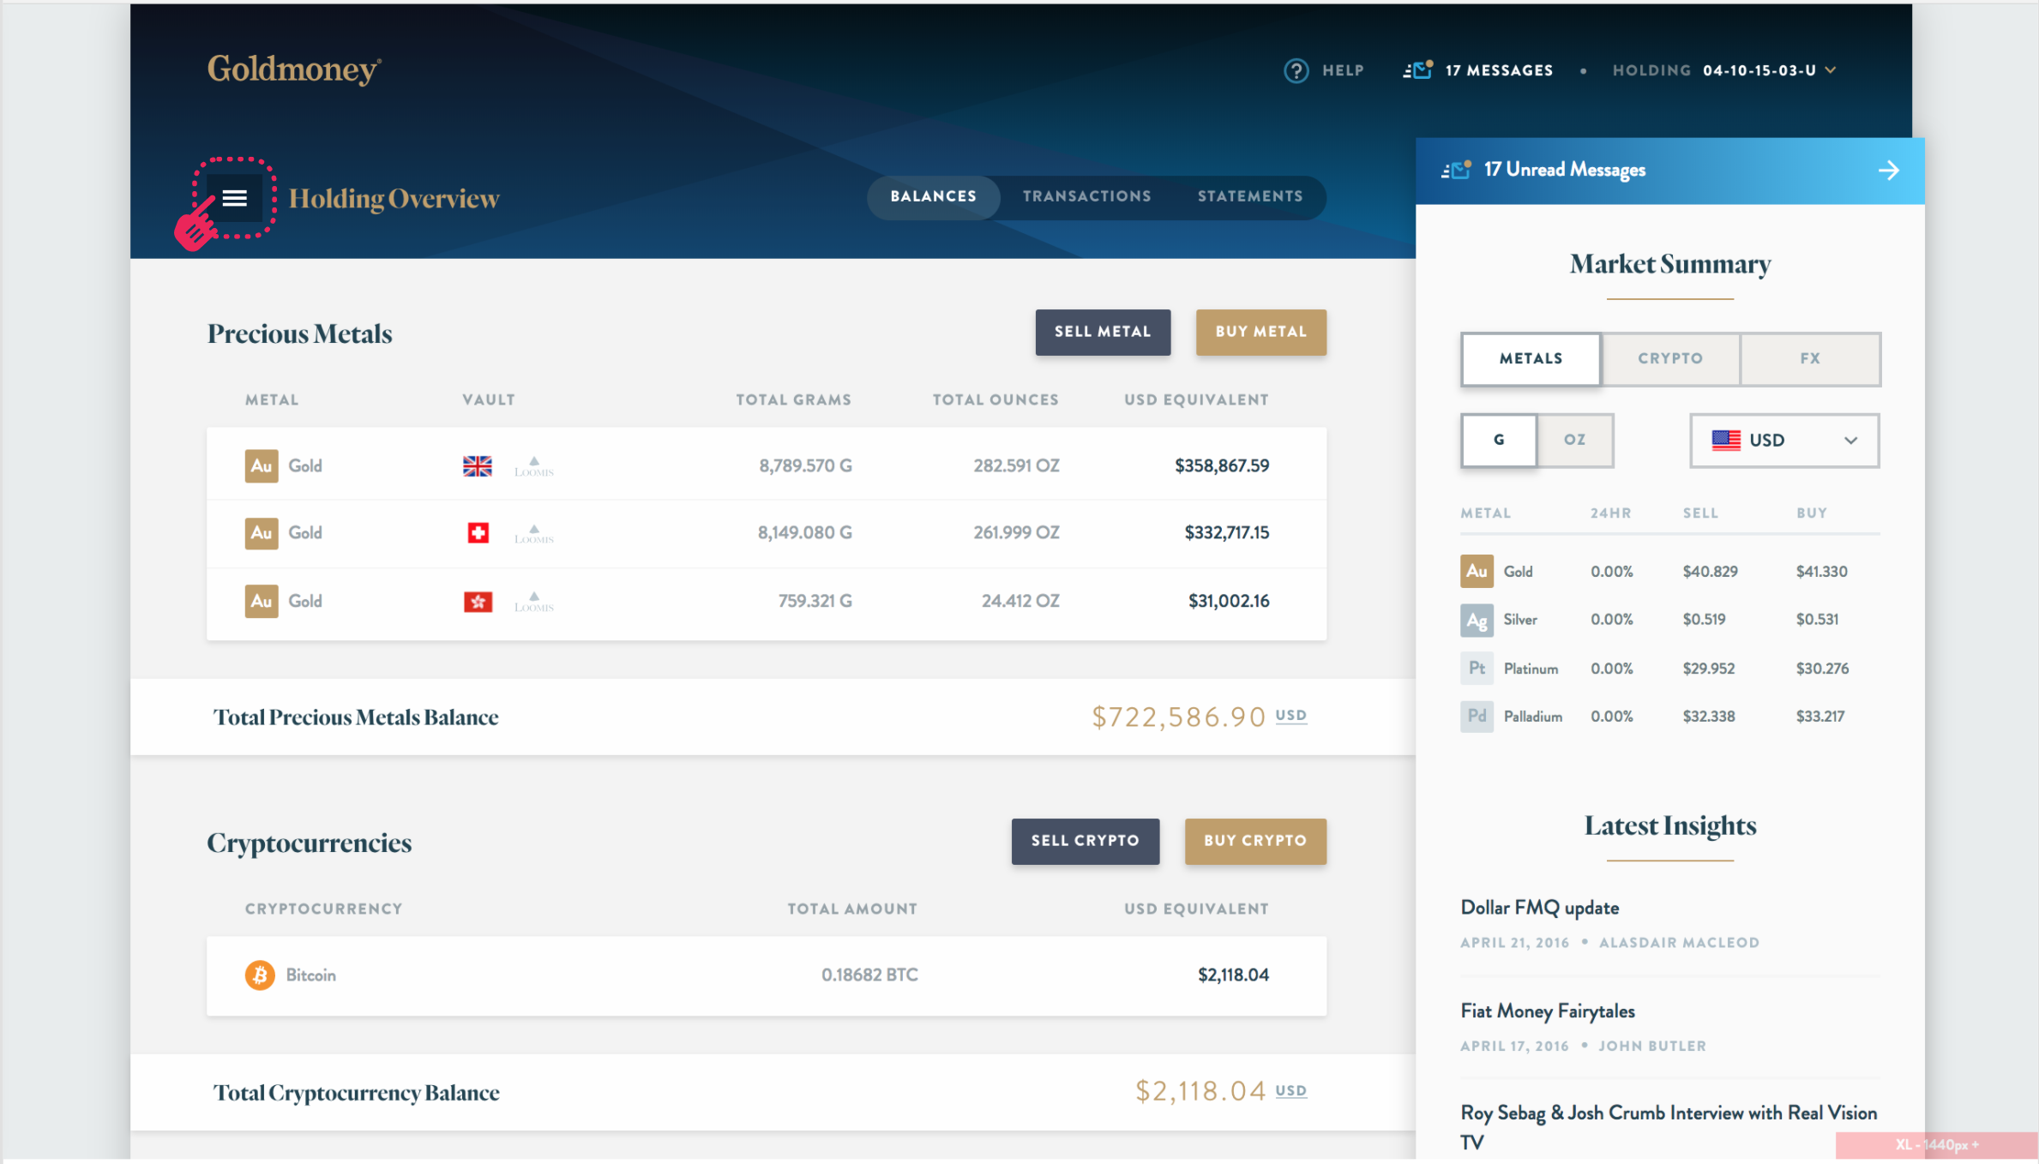Switch units to OZ

(1574, 440)
